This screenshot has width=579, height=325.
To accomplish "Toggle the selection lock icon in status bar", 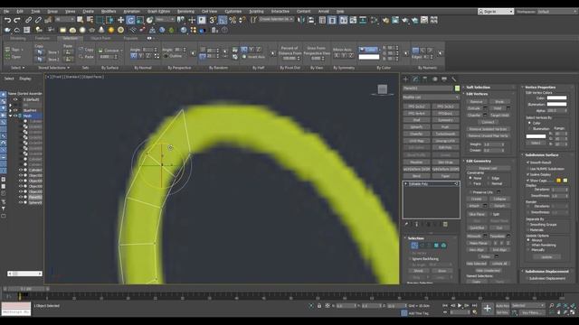I will pos(319,306).
